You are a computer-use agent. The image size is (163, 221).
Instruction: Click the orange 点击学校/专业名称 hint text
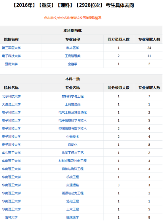[73, 18]
